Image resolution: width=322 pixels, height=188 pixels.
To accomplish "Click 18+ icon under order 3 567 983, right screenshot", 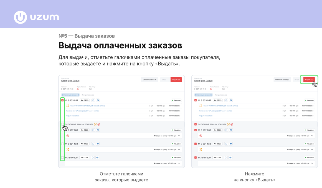I will pos(201,136).
